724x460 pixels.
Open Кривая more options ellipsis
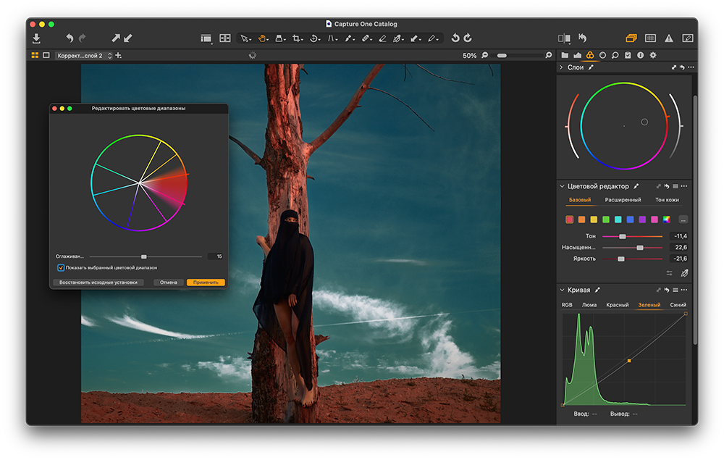684,290
